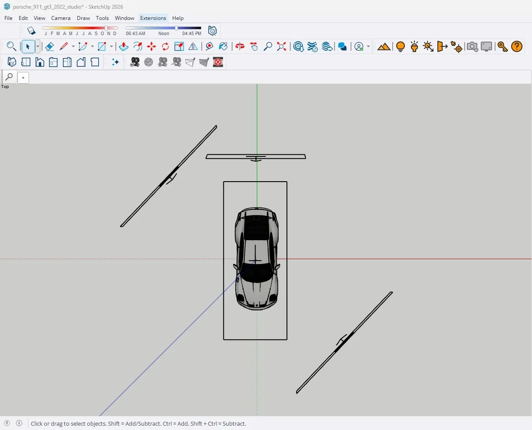Click the status bar geo-location pin icon
This screenshot has width=532, height=430.
tap(7, 423)
